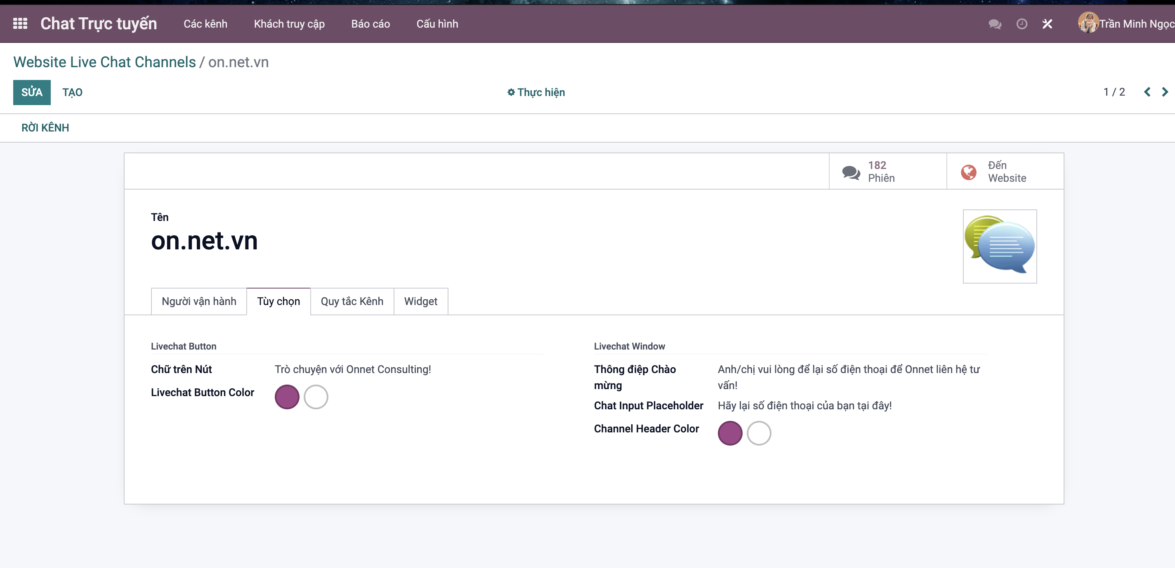Switch to the Quy tắc Kênh tab
This screenshot has height=568, width=1175.
coord(352,301)
